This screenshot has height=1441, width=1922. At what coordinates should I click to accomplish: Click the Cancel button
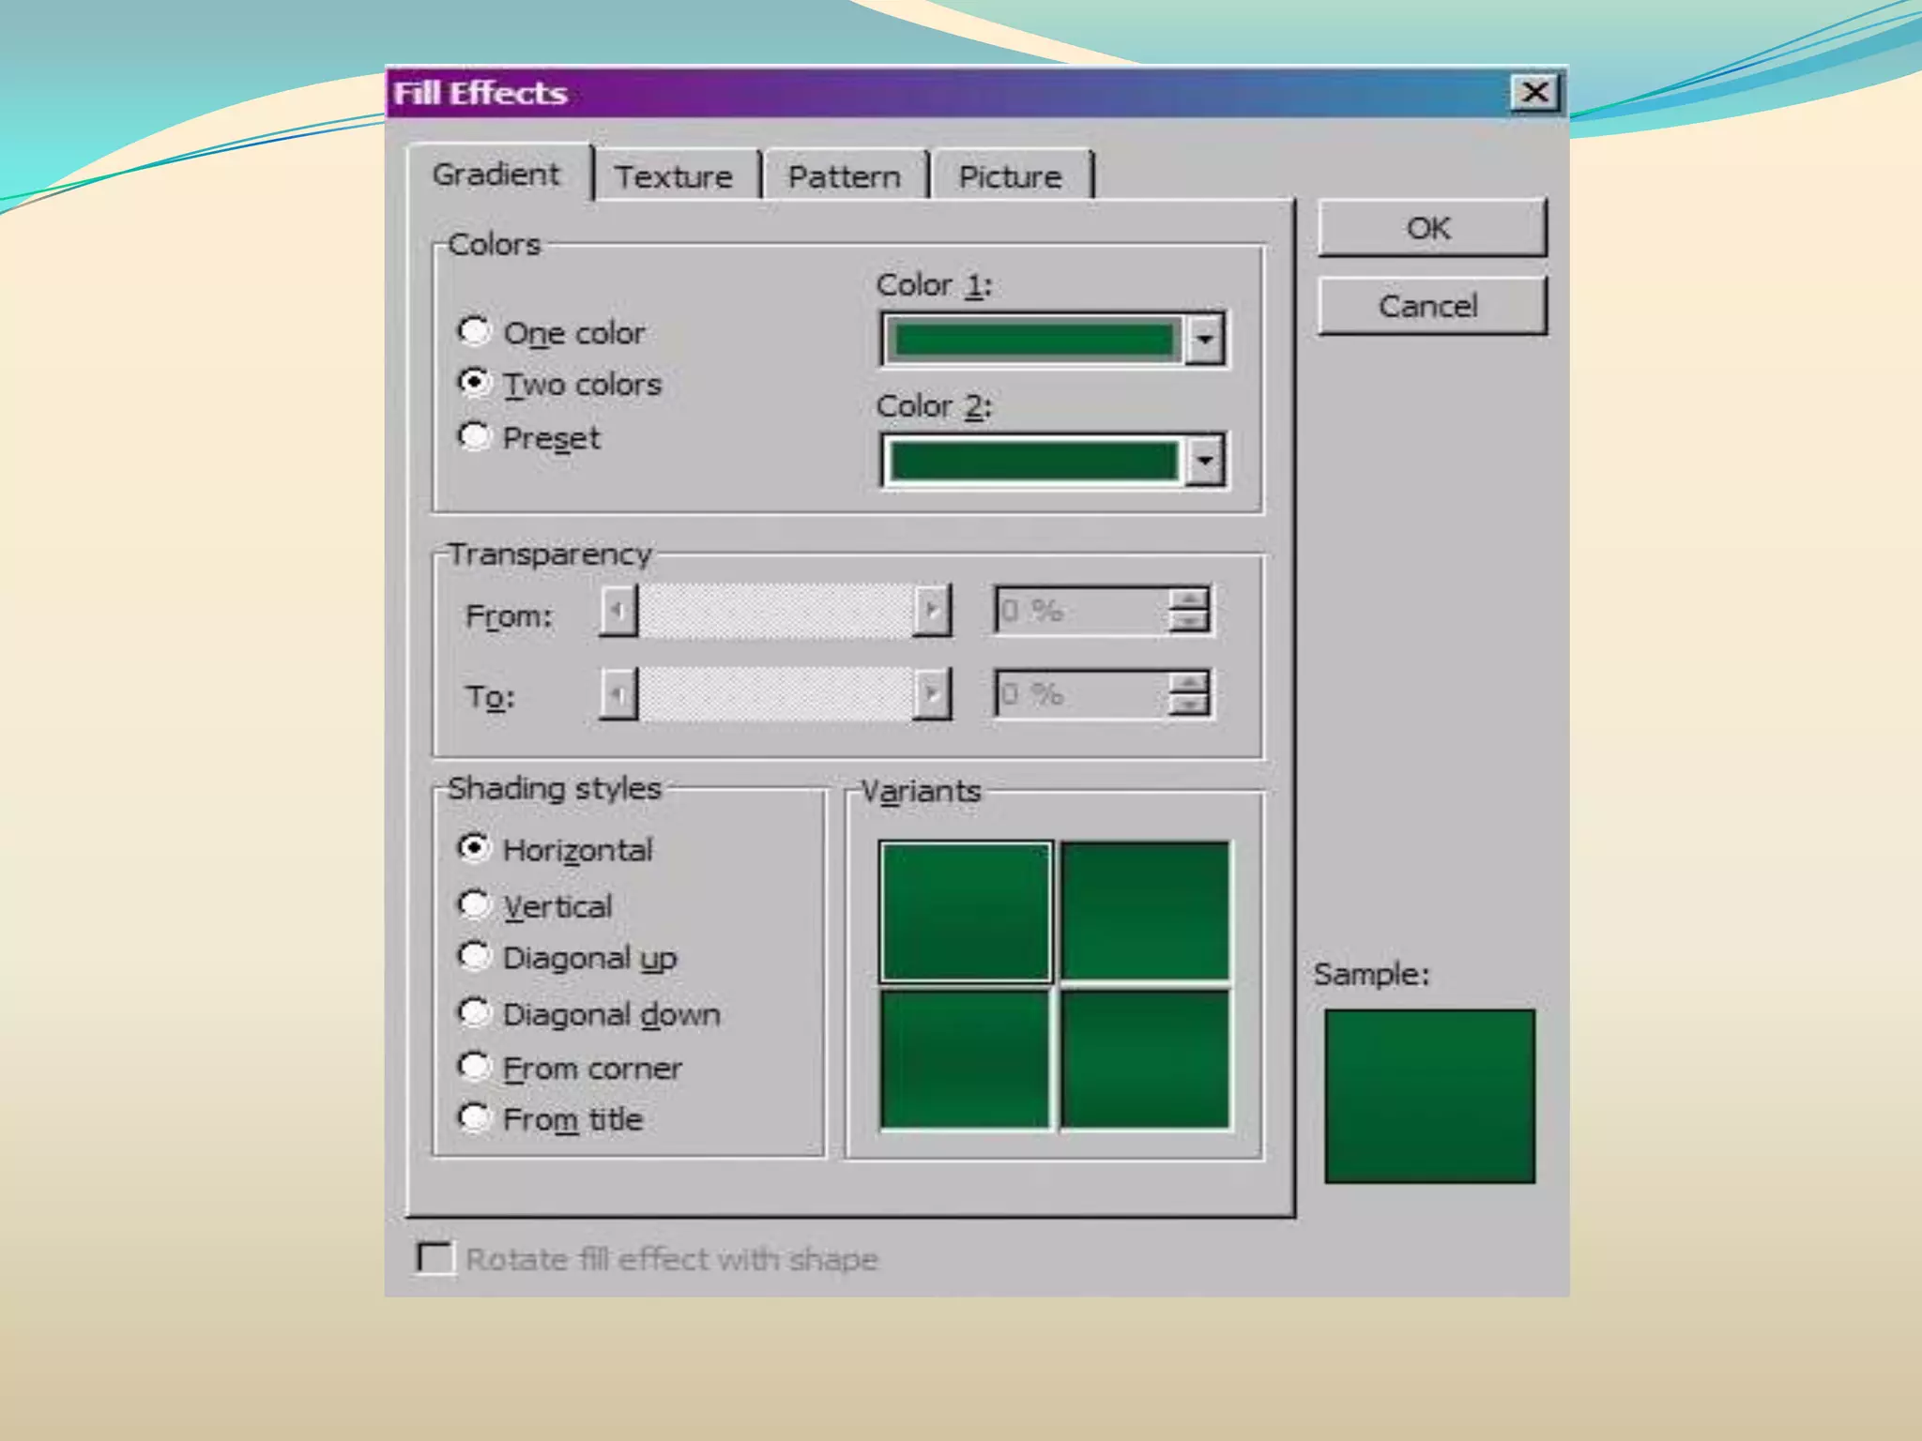(x=1430, y=306)
